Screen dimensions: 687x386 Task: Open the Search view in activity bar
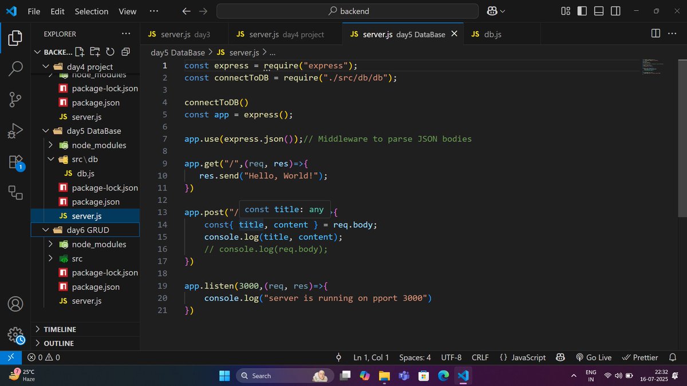click(15, 69)
